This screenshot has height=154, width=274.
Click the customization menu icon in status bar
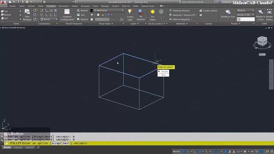pyautogui.click(x=272, y=151)
